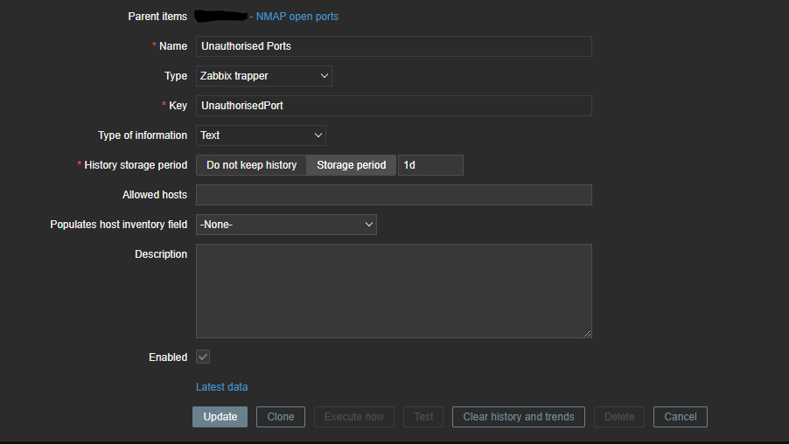Click the Test button
The width and height of the screenshot is (789, 444).
click(x=423, y=417)
